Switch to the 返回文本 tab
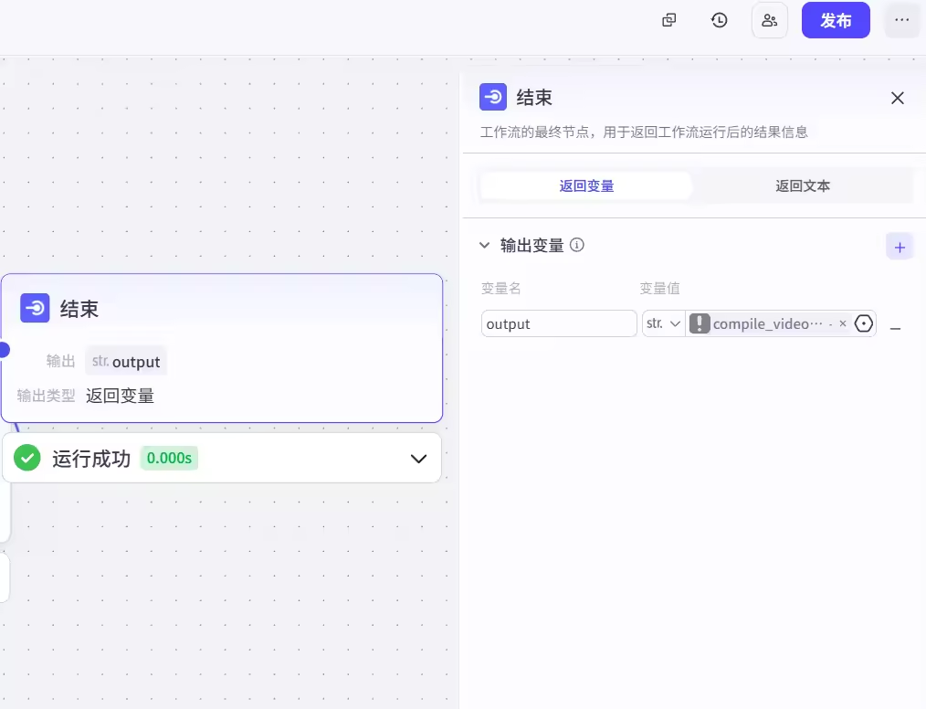 803,186
